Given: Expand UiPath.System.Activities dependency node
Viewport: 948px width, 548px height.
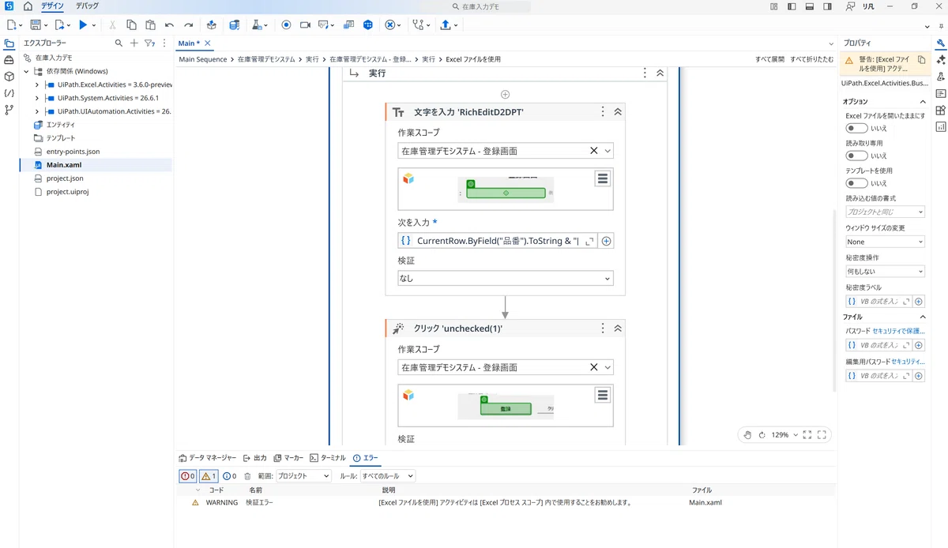Looking at the screenshot, I should coord(36,98).
